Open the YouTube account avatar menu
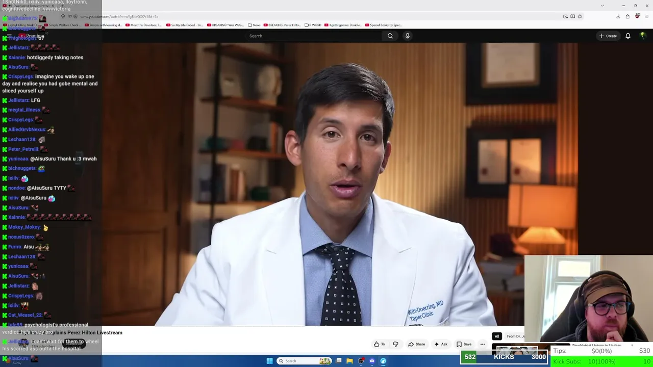653x367 pixels. (643, 36)
